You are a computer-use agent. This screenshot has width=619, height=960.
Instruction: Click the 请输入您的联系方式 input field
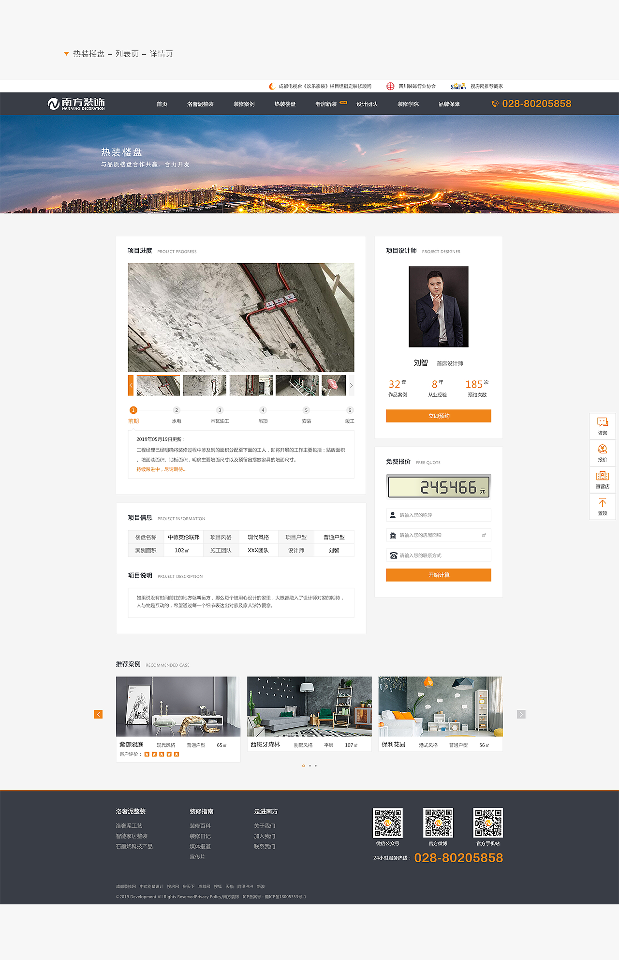439,555
